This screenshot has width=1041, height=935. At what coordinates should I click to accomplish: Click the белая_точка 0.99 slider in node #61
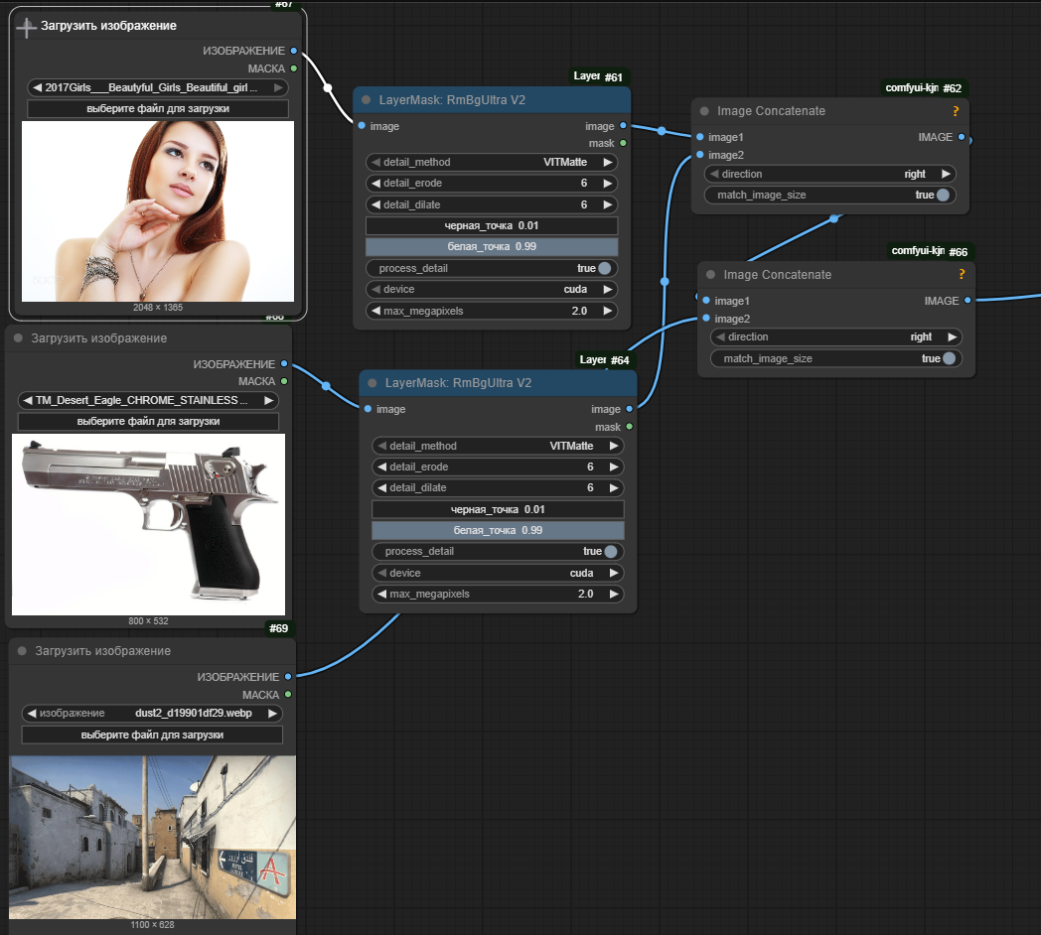[x=492, y=246]
